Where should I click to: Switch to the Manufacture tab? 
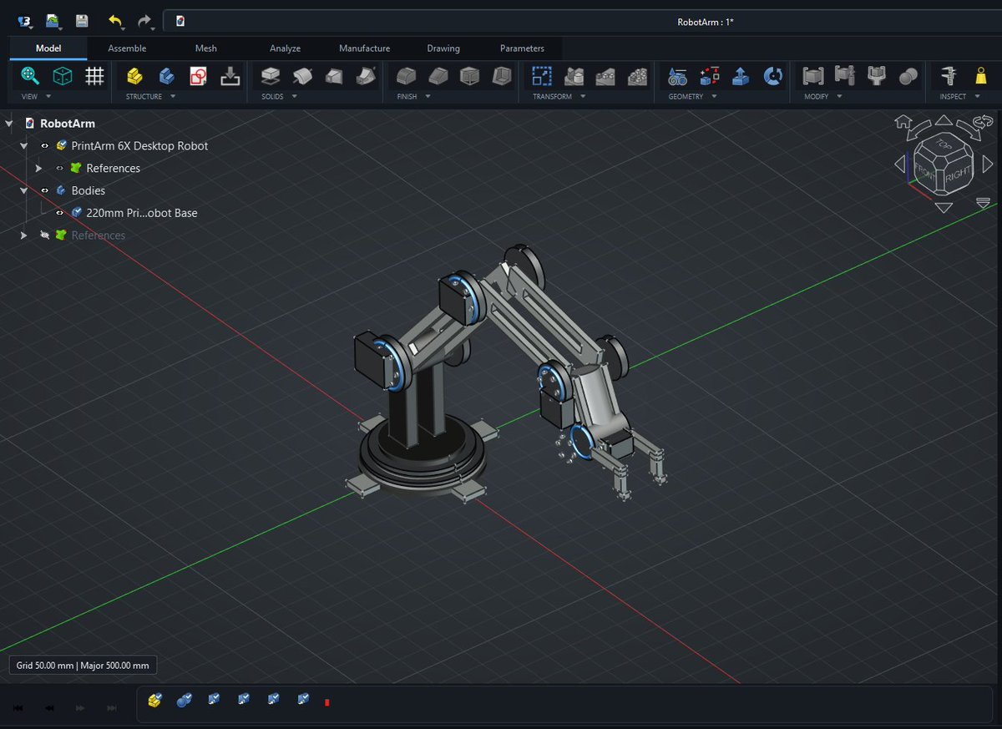364,48
